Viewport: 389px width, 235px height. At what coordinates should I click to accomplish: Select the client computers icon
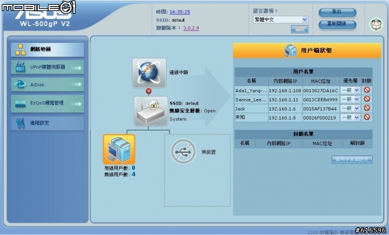[119, 149]
